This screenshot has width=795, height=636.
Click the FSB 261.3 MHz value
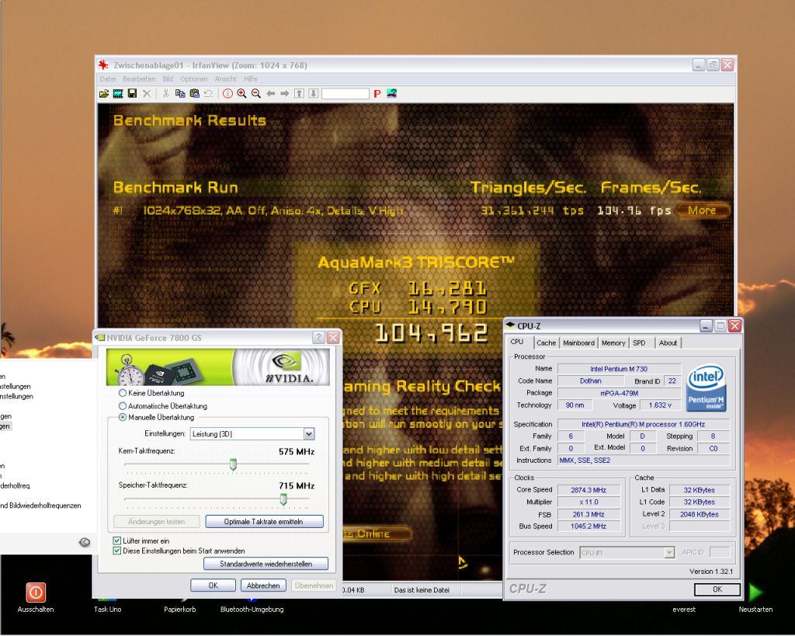[x=588, y=515]
